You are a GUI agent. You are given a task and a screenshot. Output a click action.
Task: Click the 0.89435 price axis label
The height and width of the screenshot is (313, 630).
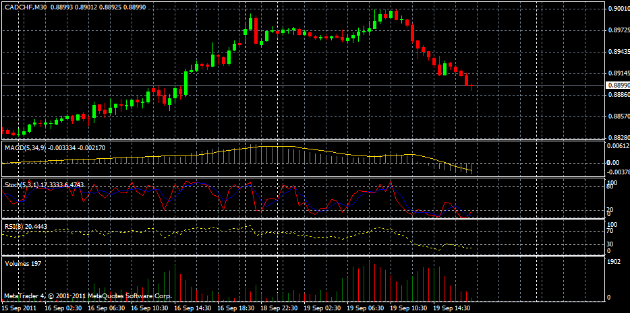[x=617, y=52]
